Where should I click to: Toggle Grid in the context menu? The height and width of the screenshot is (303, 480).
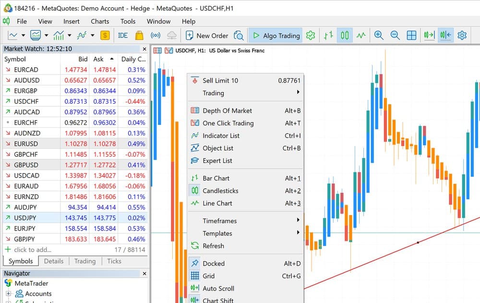pos(245,276)
